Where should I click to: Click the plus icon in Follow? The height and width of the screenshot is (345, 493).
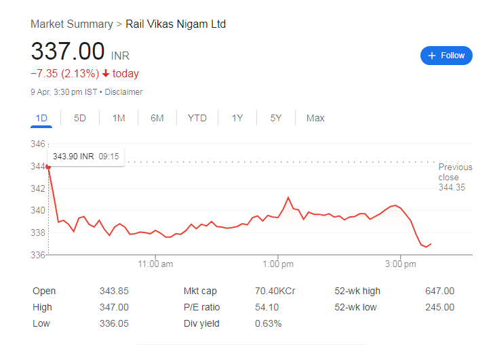click(x=432, y=56)
